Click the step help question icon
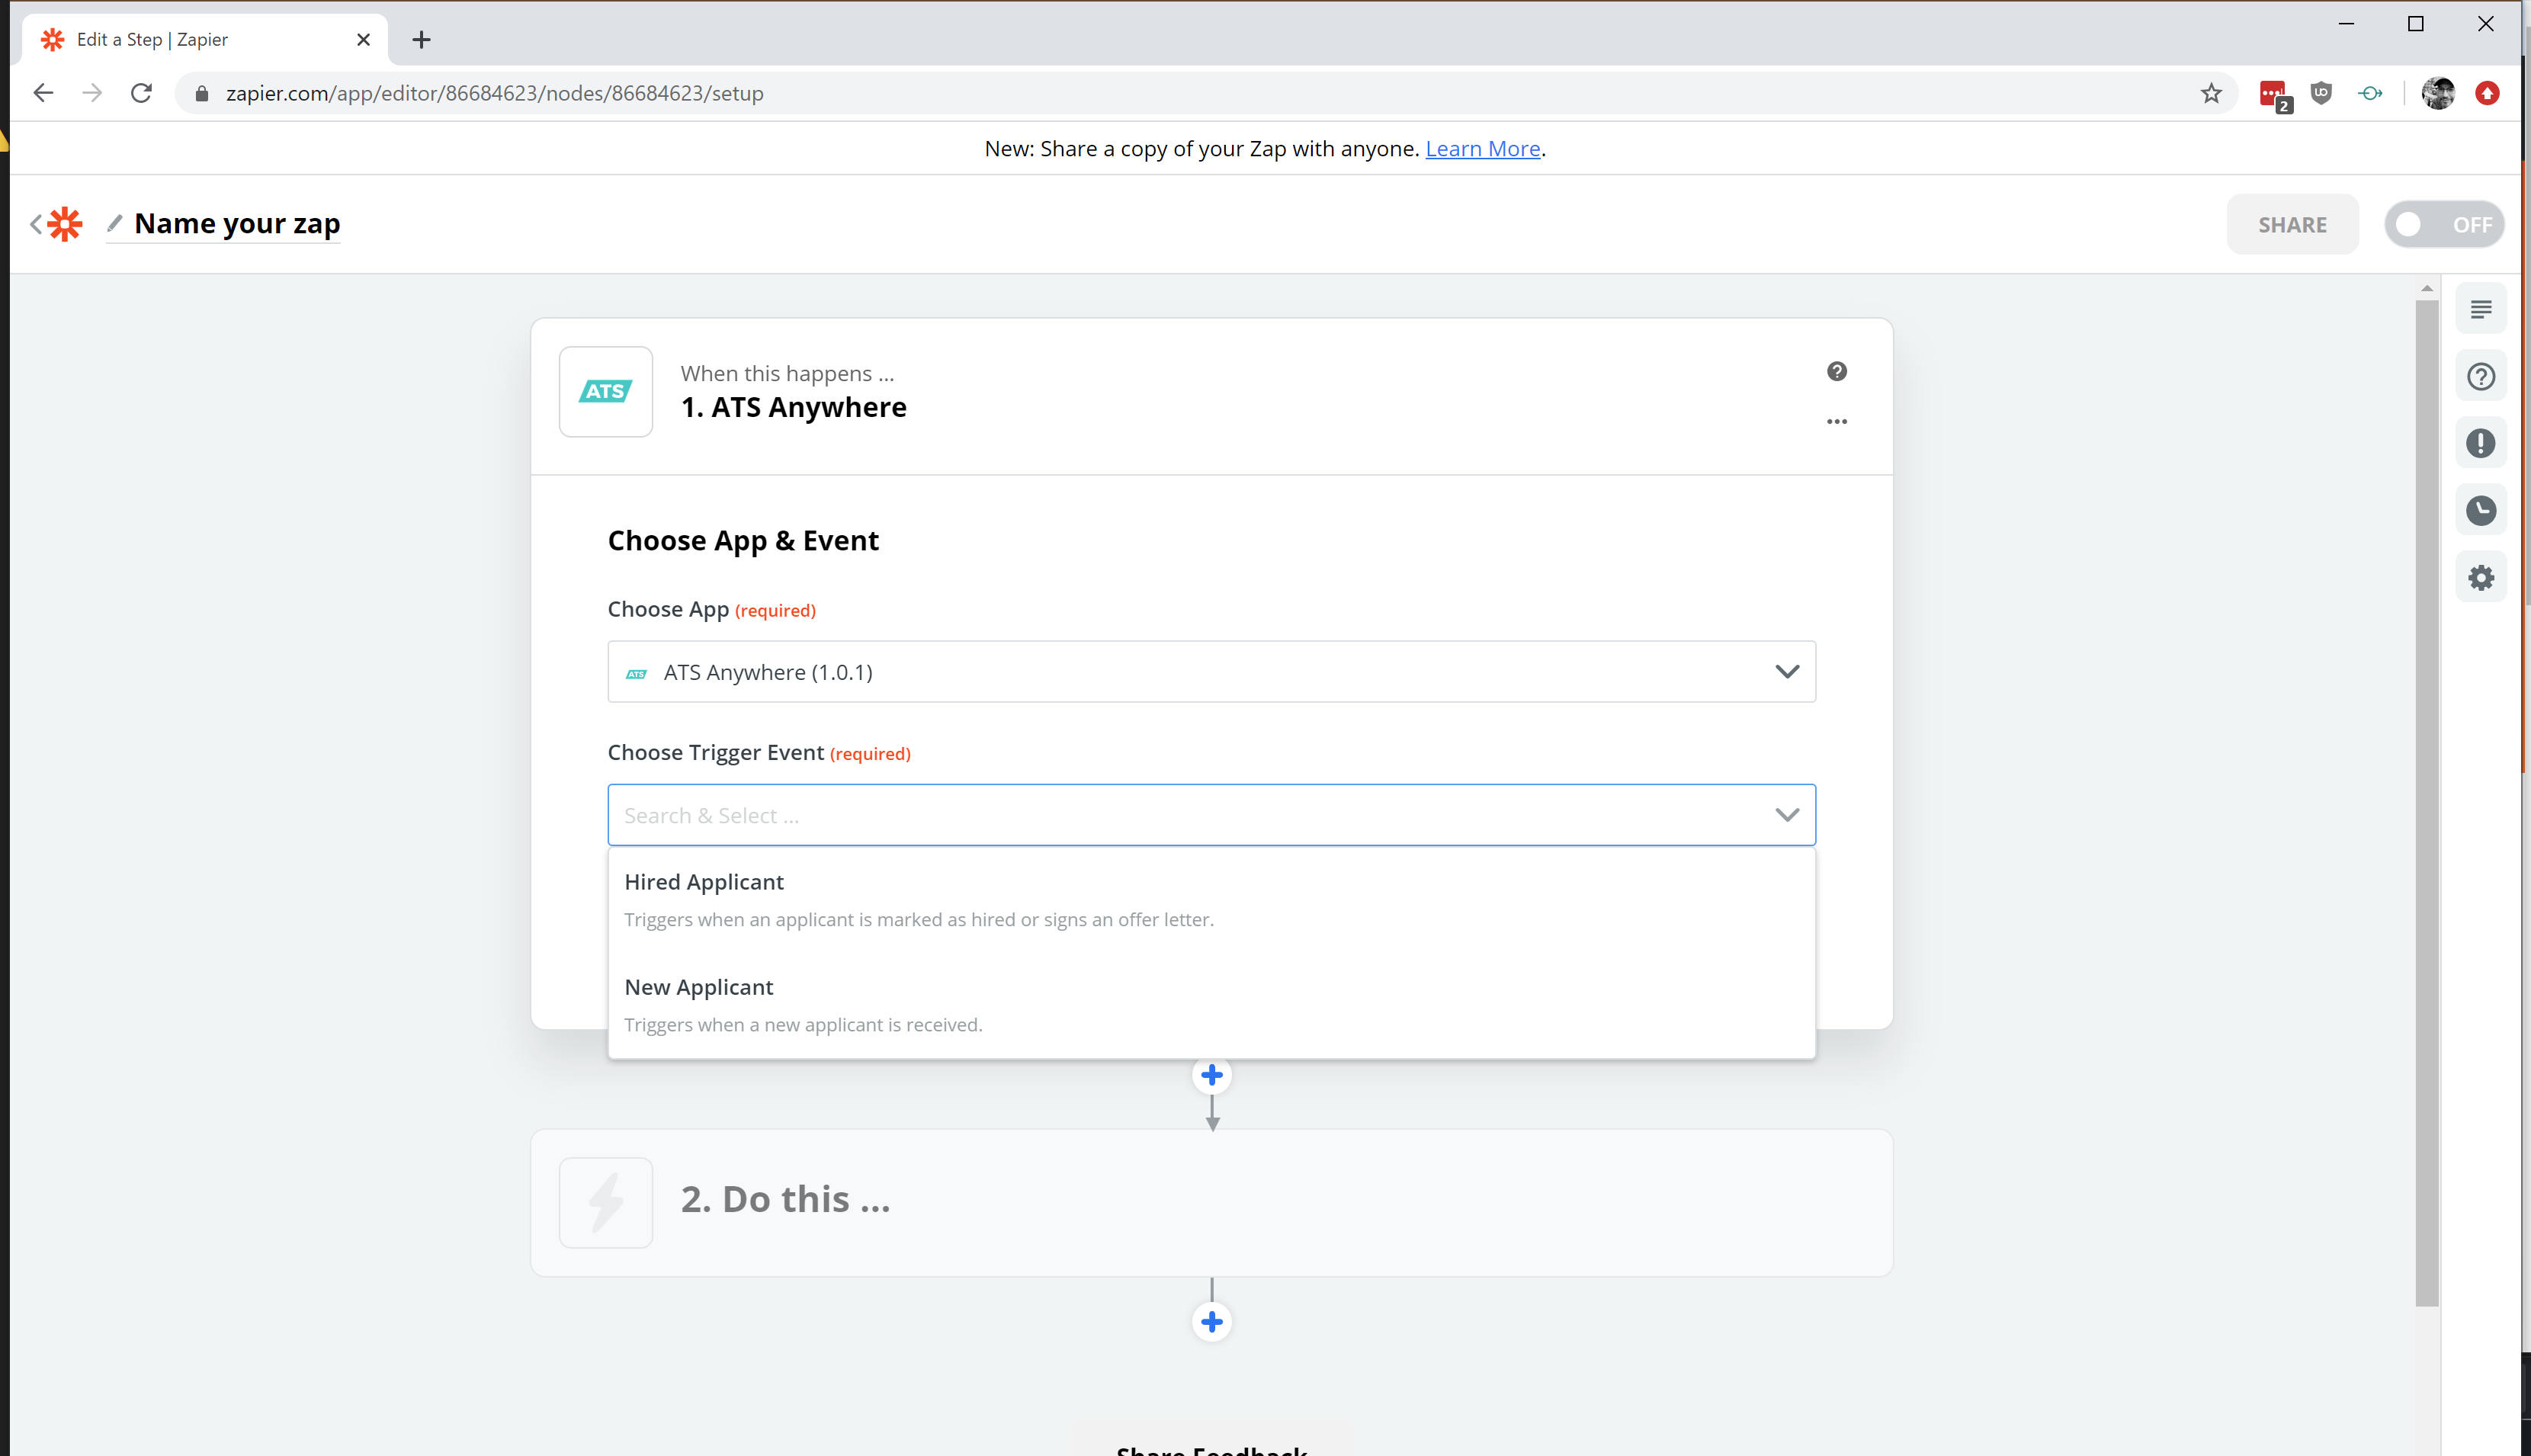 pos(1836,372)
